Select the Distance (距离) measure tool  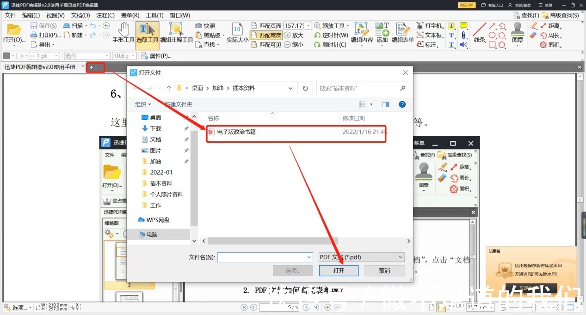(x=550, y=26)
